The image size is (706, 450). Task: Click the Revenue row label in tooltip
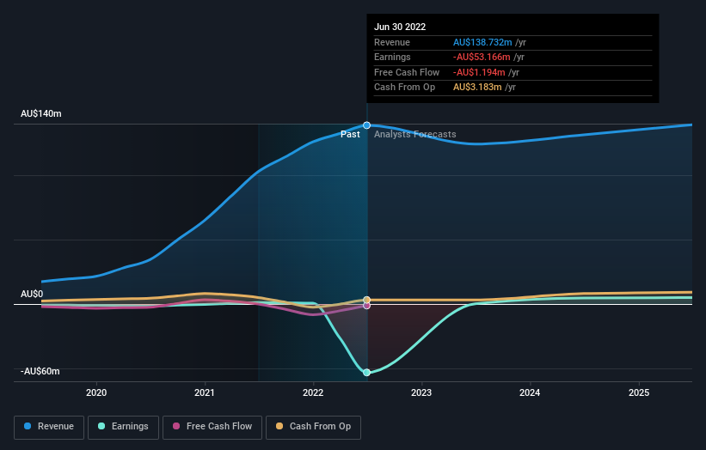tap(392, 42)
